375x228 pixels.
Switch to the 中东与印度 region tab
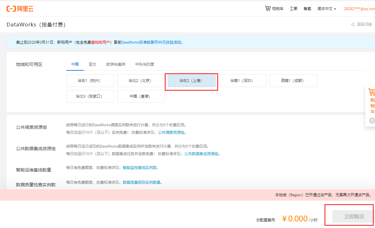click(x=145, y=64)
